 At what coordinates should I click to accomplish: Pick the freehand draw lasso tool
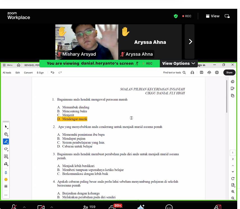pos(6,149)
